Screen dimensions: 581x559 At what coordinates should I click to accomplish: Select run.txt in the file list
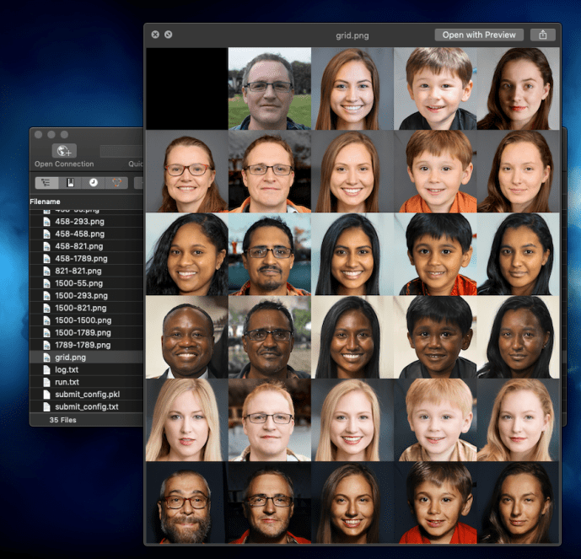click(x=67, y=382)
